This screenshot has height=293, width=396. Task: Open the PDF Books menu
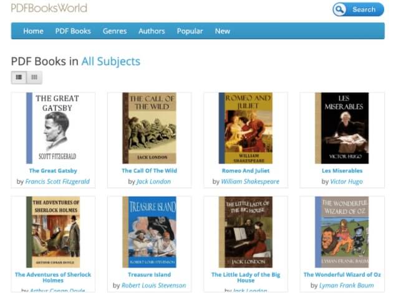pyautogui.click(x=73, y=31)
